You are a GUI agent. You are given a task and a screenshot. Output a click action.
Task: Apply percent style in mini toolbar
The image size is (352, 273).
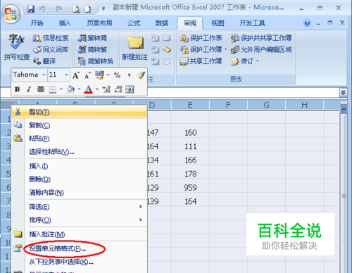pos(117,75)
